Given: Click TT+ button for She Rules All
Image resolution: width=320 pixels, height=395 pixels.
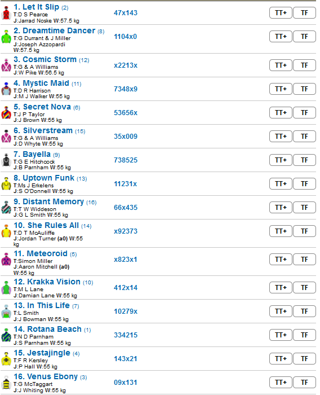Looking at the screenshot, I should 281,231.
